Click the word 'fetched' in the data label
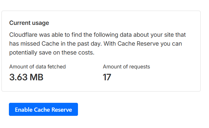Viewport: 209px width, 128px height. click(57, 67)
